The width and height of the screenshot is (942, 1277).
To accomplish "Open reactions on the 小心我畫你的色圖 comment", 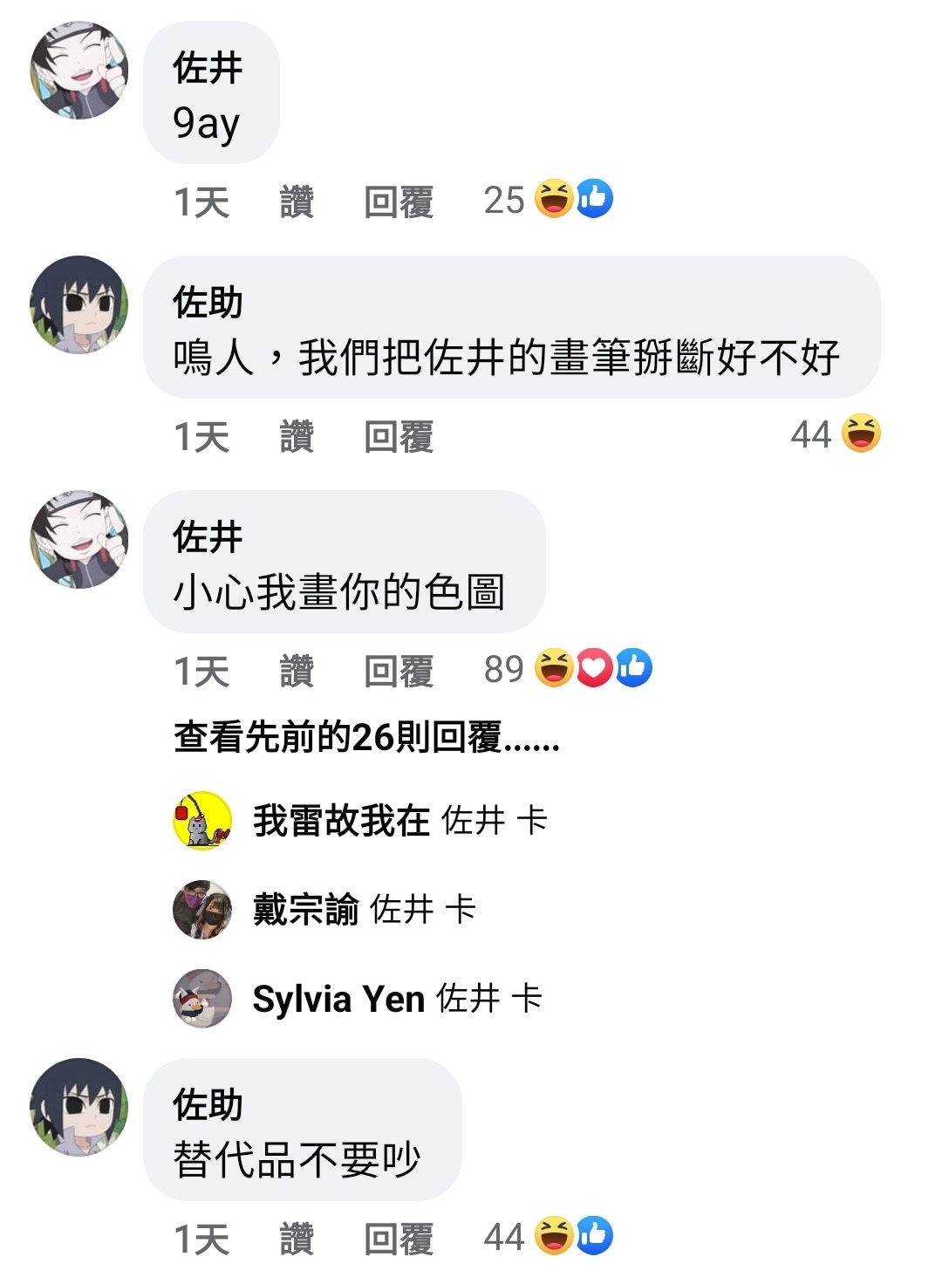I will tap(593, 668).
